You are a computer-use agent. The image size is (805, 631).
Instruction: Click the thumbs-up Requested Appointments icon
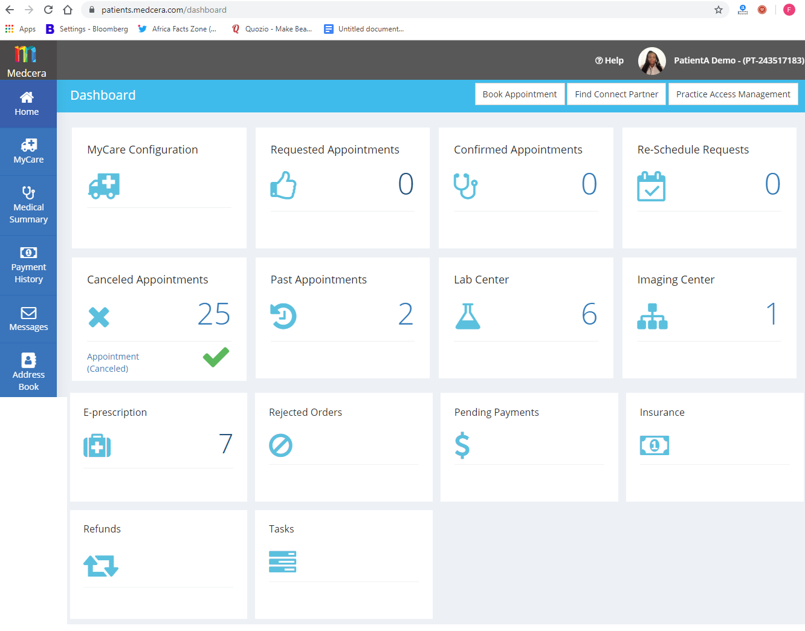coord(283,185)
